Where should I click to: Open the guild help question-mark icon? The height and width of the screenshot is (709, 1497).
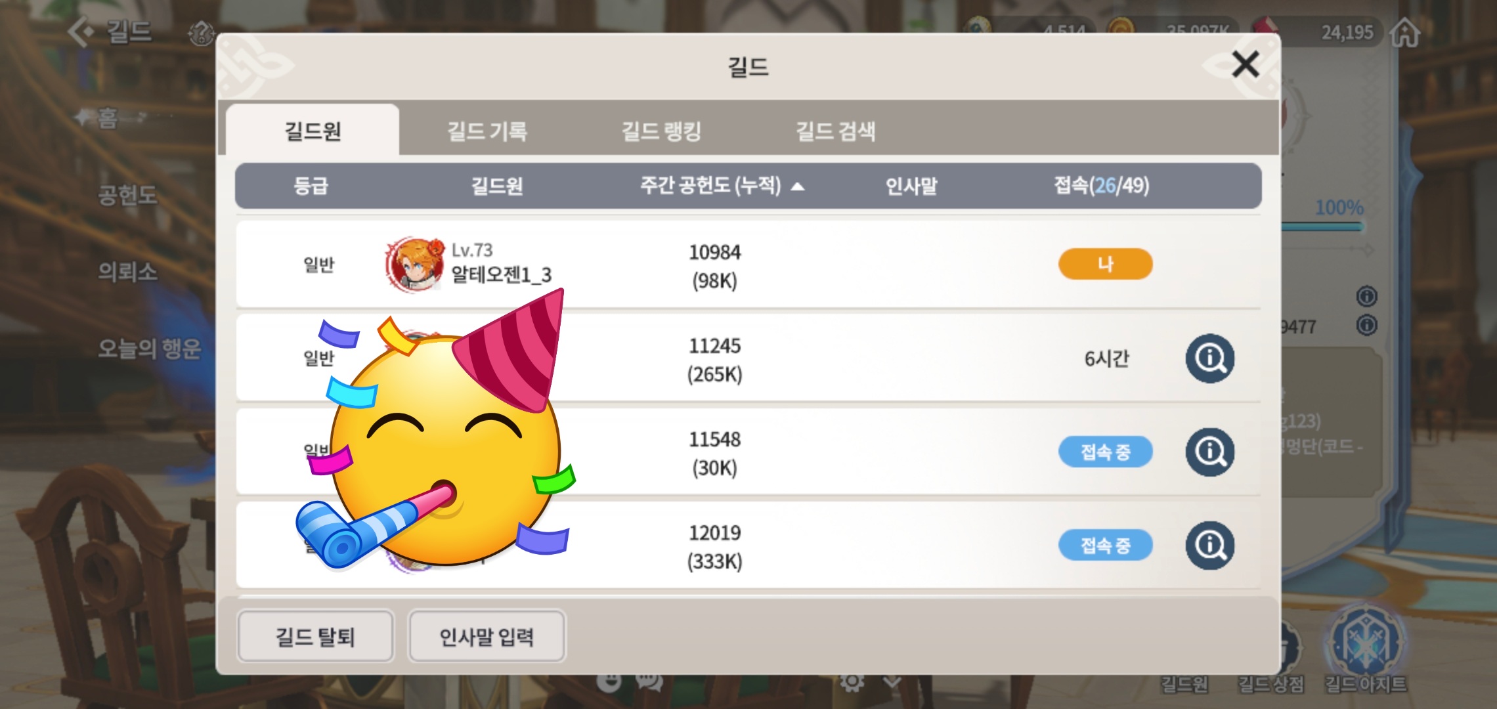pyautogui.click(x=201, y=32)
